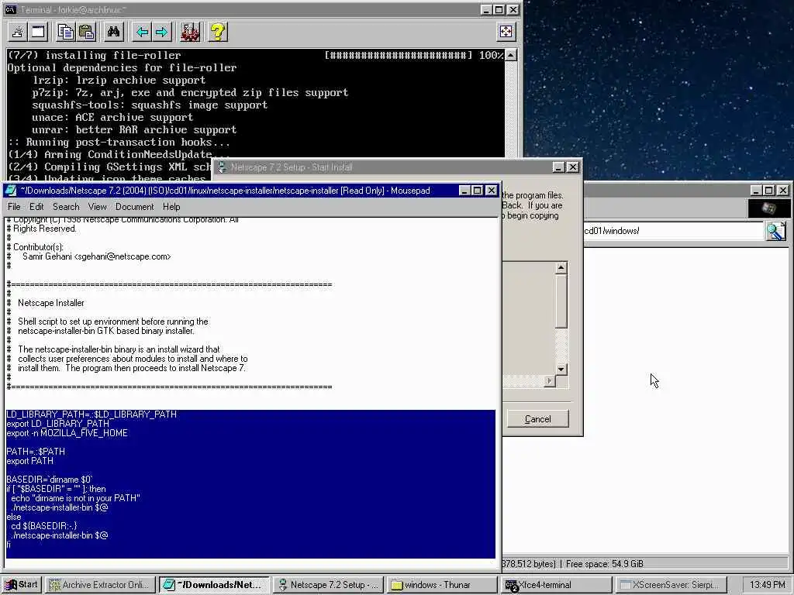Viewport: 794px width, 595px height.
Task: Click the 'cd ${BASEDIR:-.}' line in Mousepad
Action: 43,526
